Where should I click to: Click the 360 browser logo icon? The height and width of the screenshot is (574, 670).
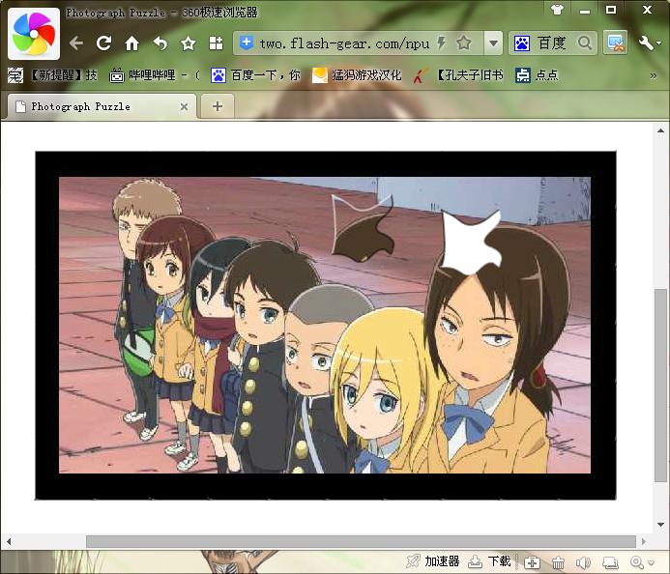[x=34, y=34]
